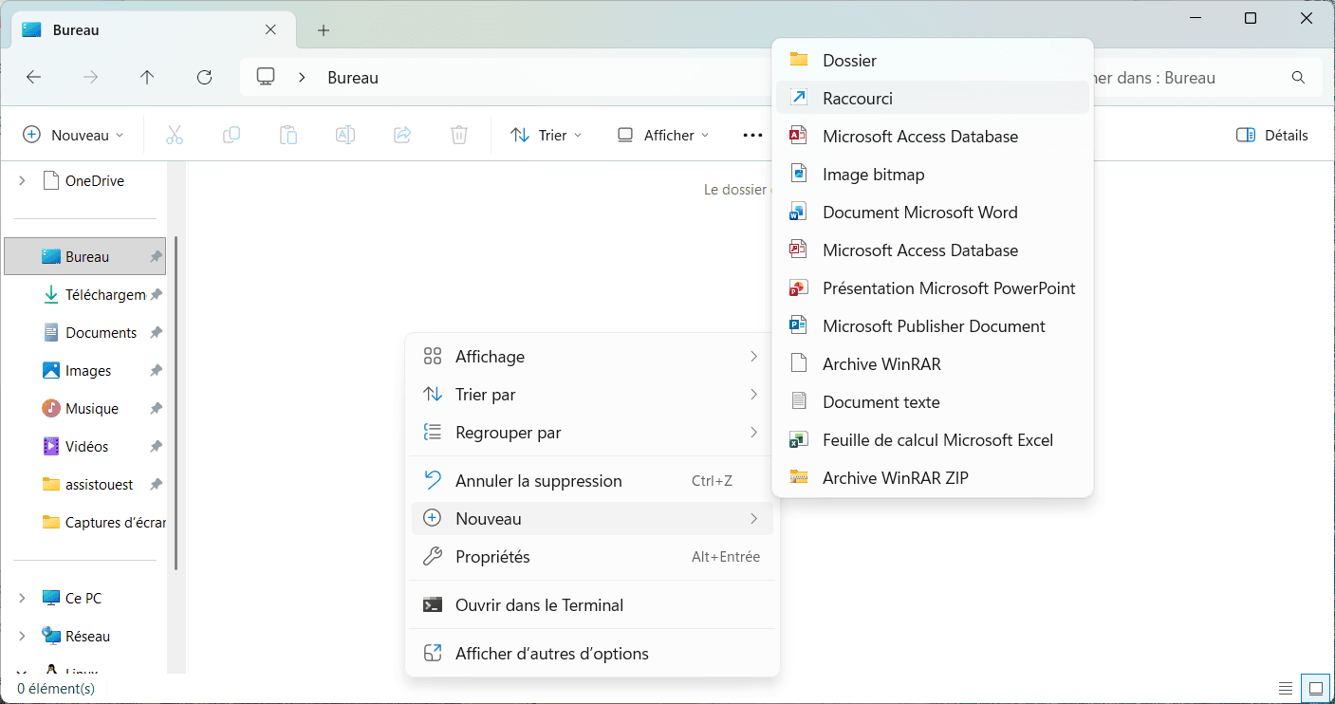Screen dimensions: 1335x704
Task: Expand the Ce PC tree node
Action: click(x=22, y=599)
